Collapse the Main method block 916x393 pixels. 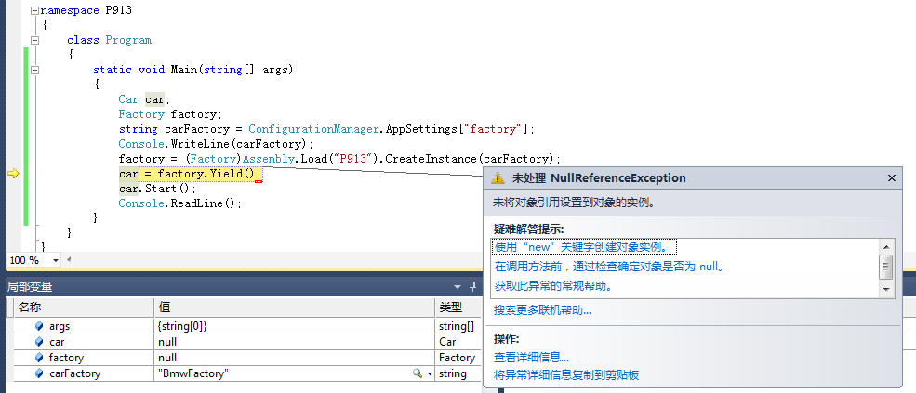(x=34, y=70)
